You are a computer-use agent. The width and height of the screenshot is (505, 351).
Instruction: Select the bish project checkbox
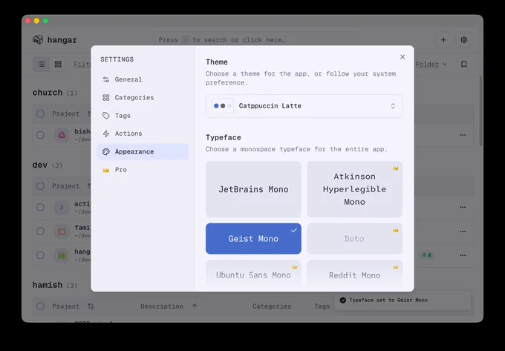pyautogui.click(x=40, y=135)
